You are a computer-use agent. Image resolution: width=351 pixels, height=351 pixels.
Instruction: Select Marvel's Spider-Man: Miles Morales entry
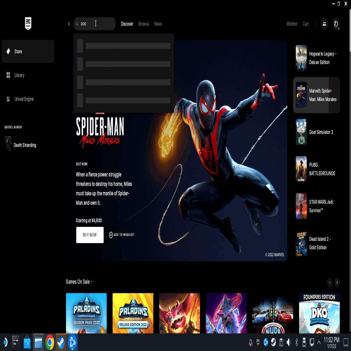[317, 95]
